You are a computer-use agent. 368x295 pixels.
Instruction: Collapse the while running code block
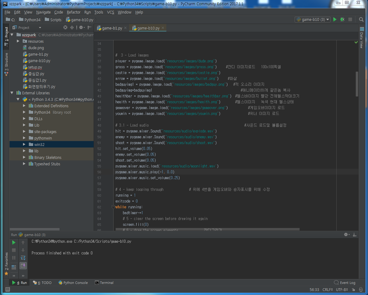click(x=113, y=207)
